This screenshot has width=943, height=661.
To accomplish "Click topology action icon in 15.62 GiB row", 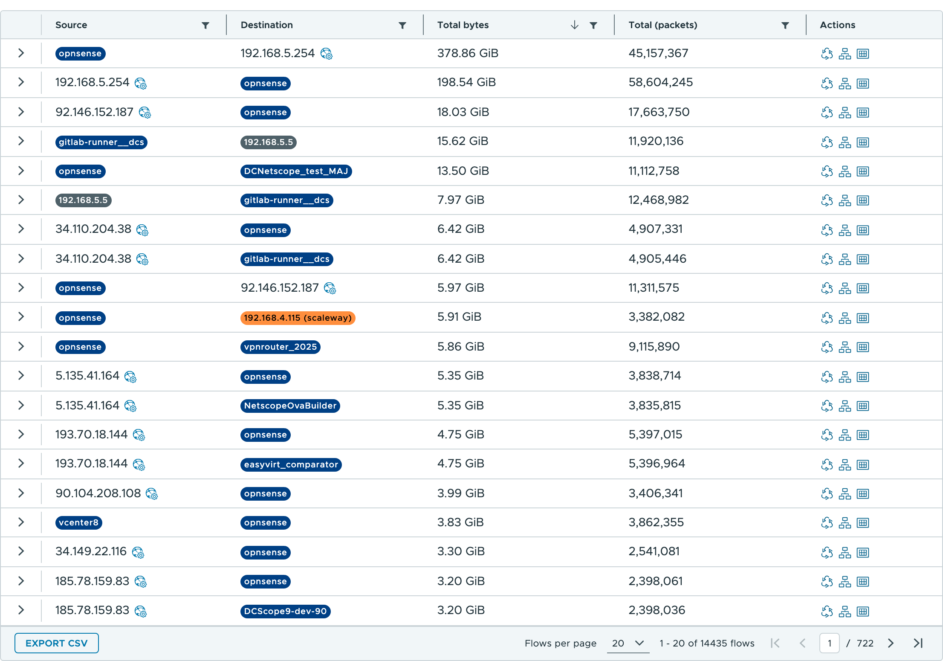I will point(845,142).
